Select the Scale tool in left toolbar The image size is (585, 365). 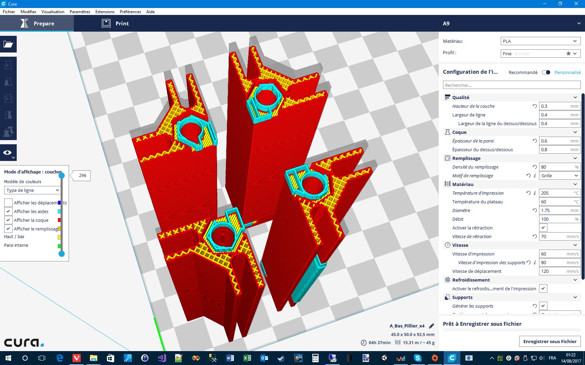coord(8,82)
